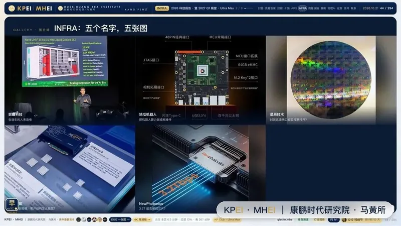Open the 先看答案 nav tab
This screenshot has width=401, height=226.
click(x=270, y=8)
